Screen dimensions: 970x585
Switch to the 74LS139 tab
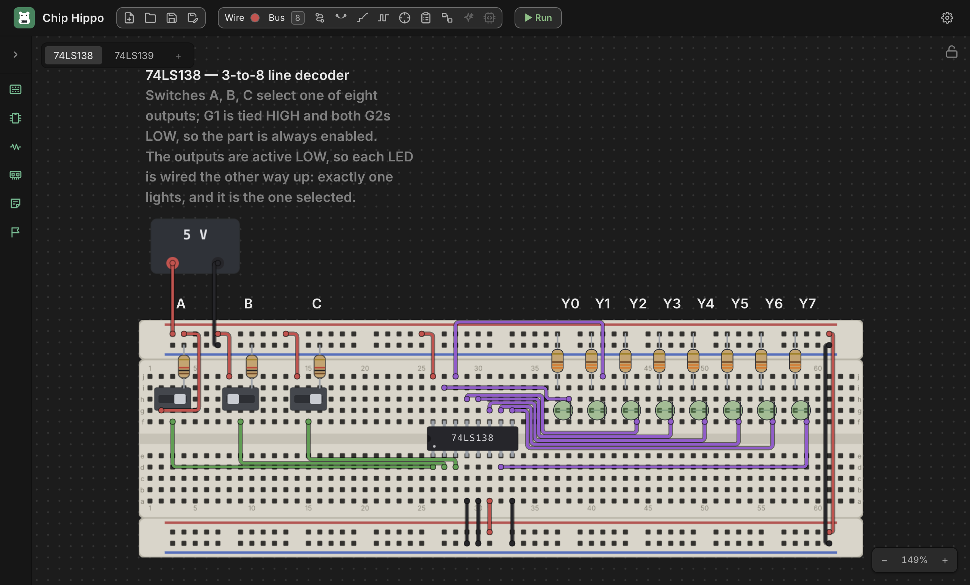pos(134,56)
